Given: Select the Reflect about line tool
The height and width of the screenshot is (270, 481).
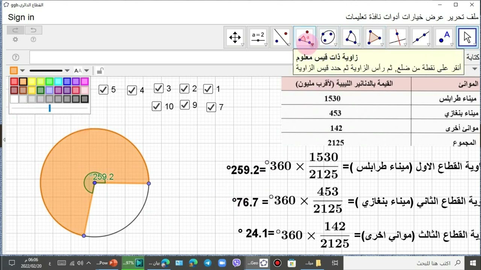Looking at the screenshot, I should click(281, 37).
